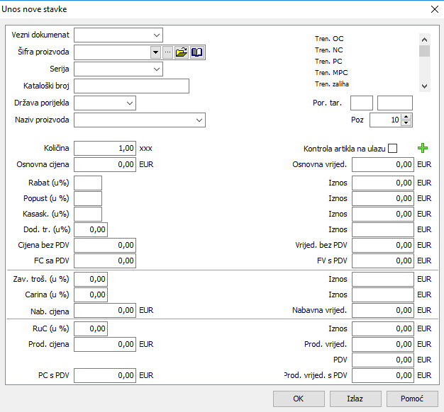This screenshot has width=444, height=412.
Task: Click the ellipsis browse button for Šifra proizvoda
Action: 167,52
